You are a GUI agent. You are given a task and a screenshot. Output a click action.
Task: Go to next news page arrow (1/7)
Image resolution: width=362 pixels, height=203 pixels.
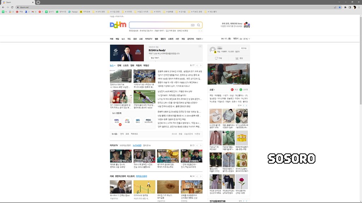coord(201,65)
